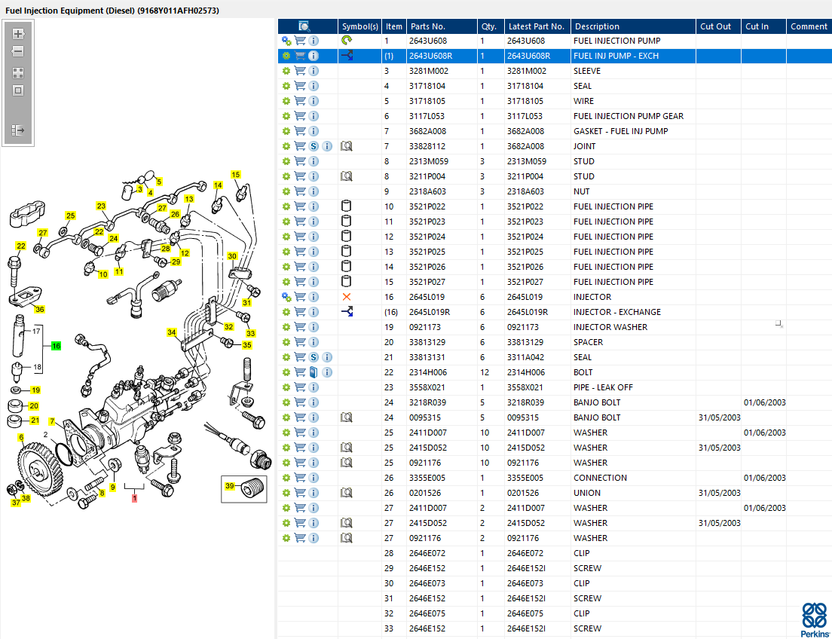Screen dimensions: 832x639
Task: Click the magnifier book symbol for JOINT 33828112
Action: (347, 146)
